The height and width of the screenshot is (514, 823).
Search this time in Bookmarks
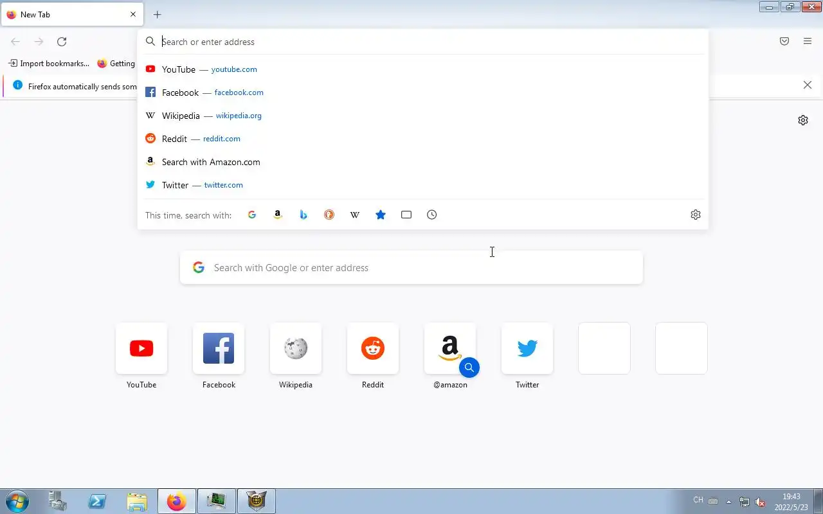(381, 215)
